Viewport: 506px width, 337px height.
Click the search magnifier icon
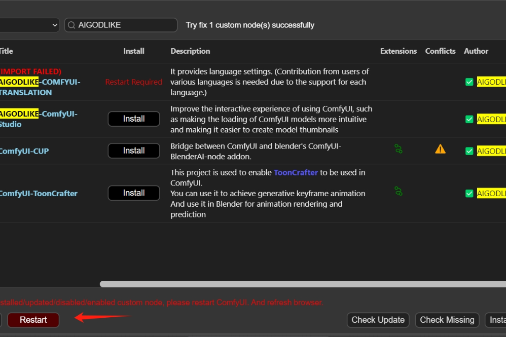tap(71, 25)
